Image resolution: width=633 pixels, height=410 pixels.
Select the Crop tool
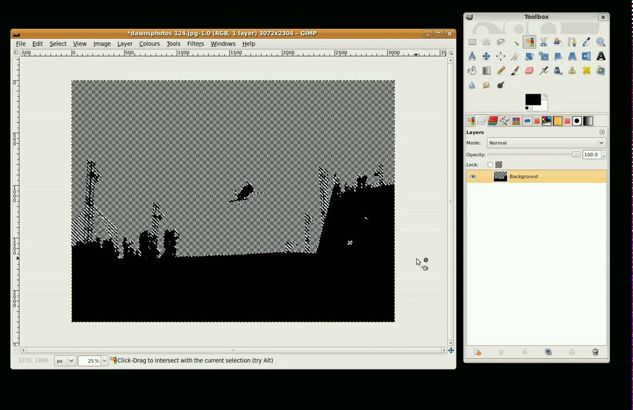pyautogui.click(x=515, y=56)
